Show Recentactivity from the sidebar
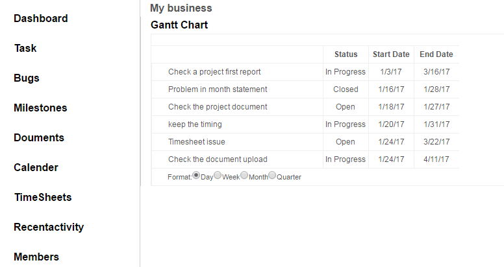This screenshot has width=504, height=267. coord(49,227)
